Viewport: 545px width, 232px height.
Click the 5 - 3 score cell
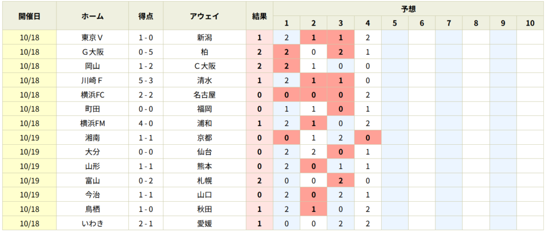tap(146, 81)
